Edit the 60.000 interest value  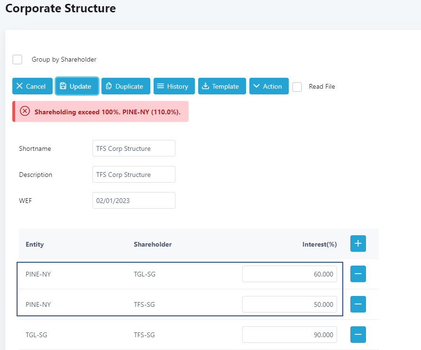pyautogui.click(x=289, y=274)
